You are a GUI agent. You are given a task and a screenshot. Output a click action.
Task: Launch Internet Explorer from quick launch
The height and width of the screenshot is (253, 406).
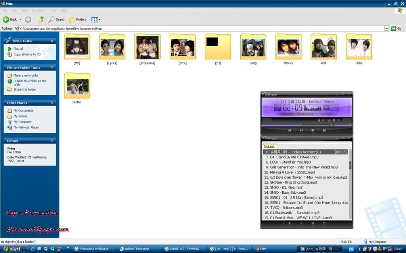(x=33, y=249)
